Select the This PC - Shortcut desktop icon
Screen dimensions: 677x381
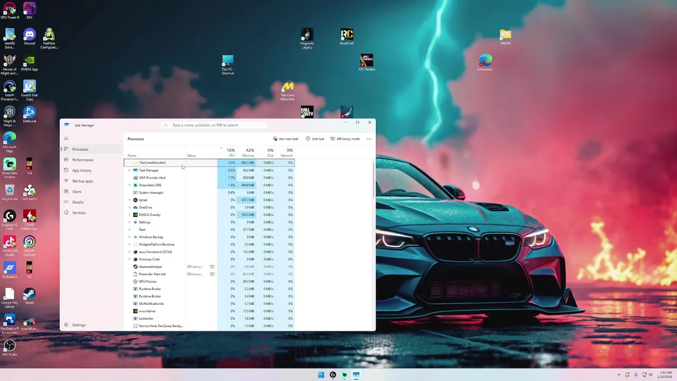228,65
